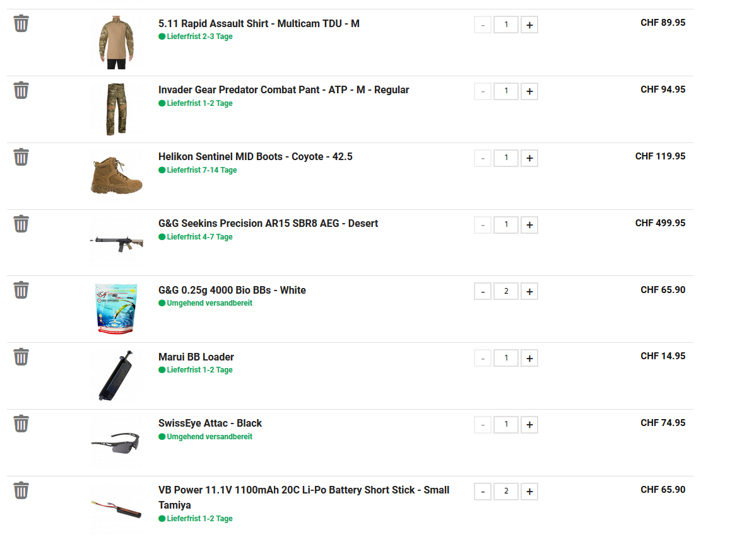Increase VB Power battery quantity
Image resolution: width=737 pixels, height=542 pixels.
529,492
